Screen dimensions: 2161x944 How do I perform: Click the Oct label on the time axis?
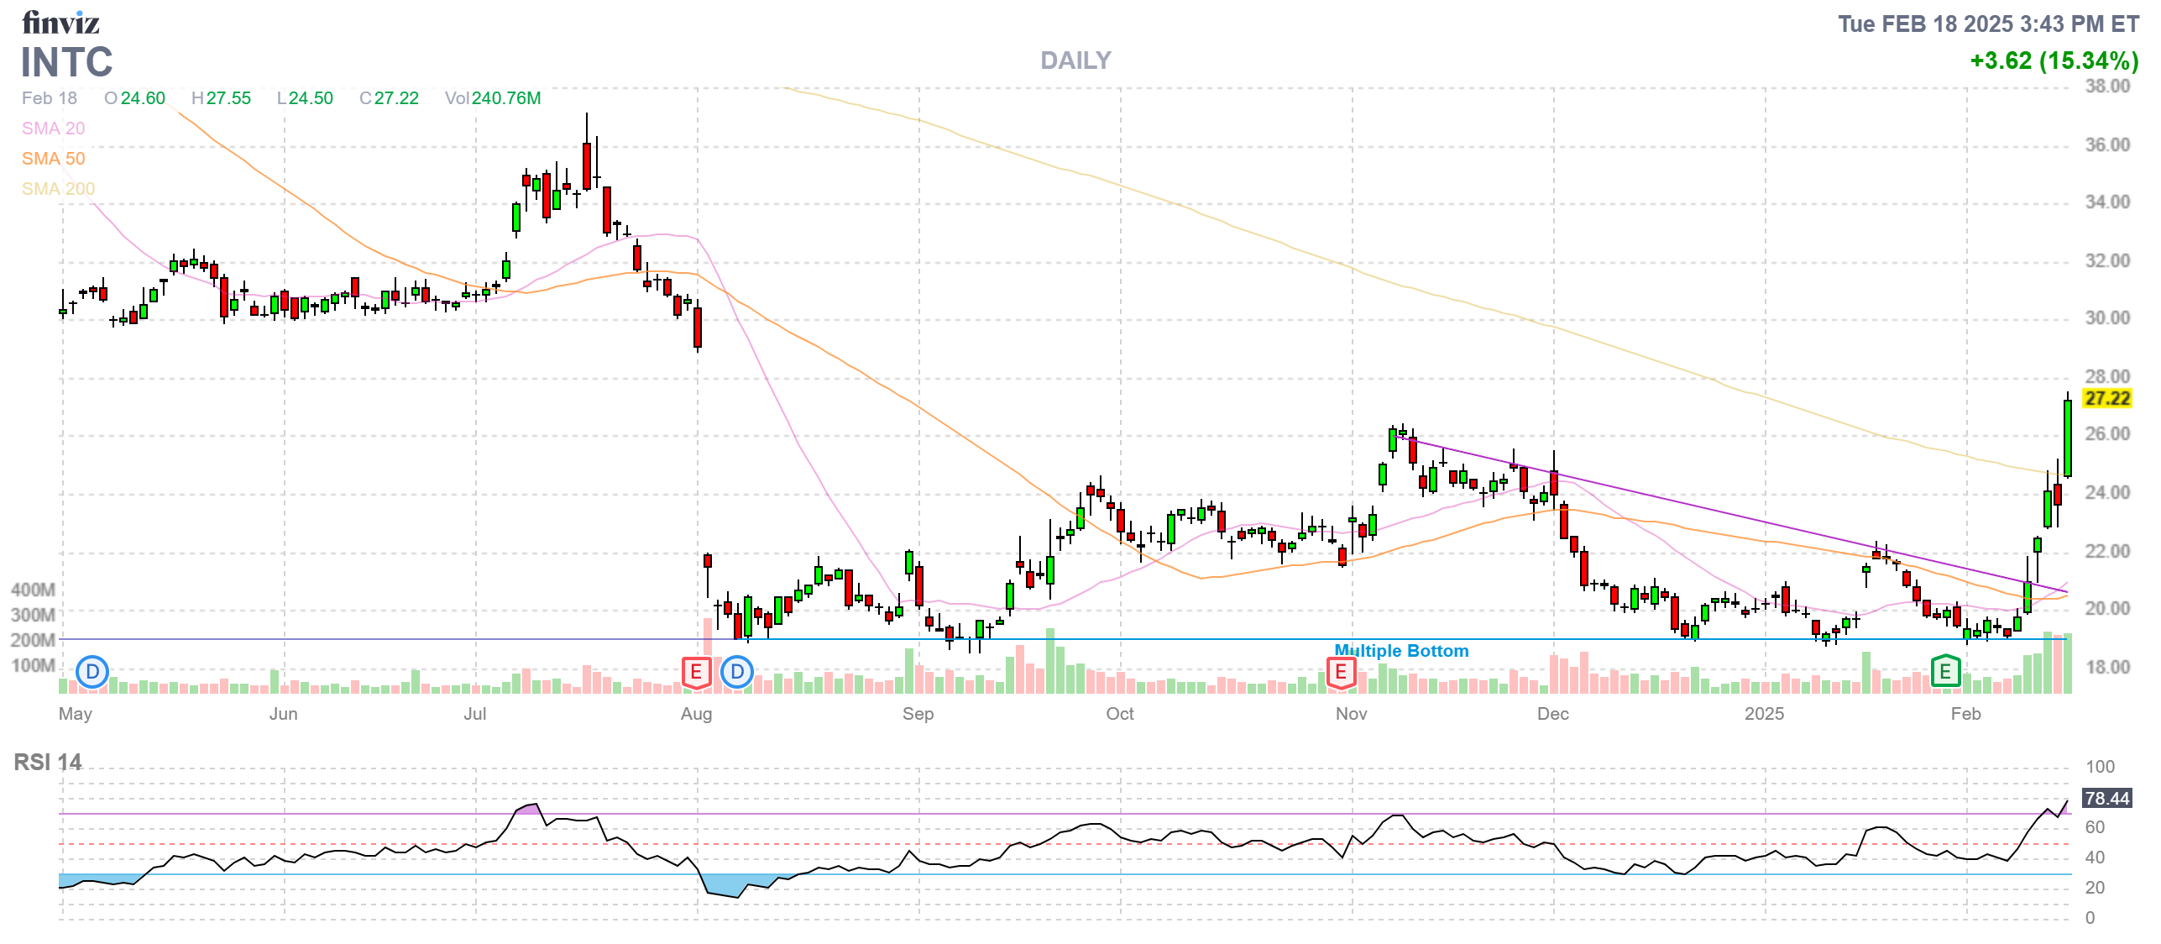(x=1119, y=714)
